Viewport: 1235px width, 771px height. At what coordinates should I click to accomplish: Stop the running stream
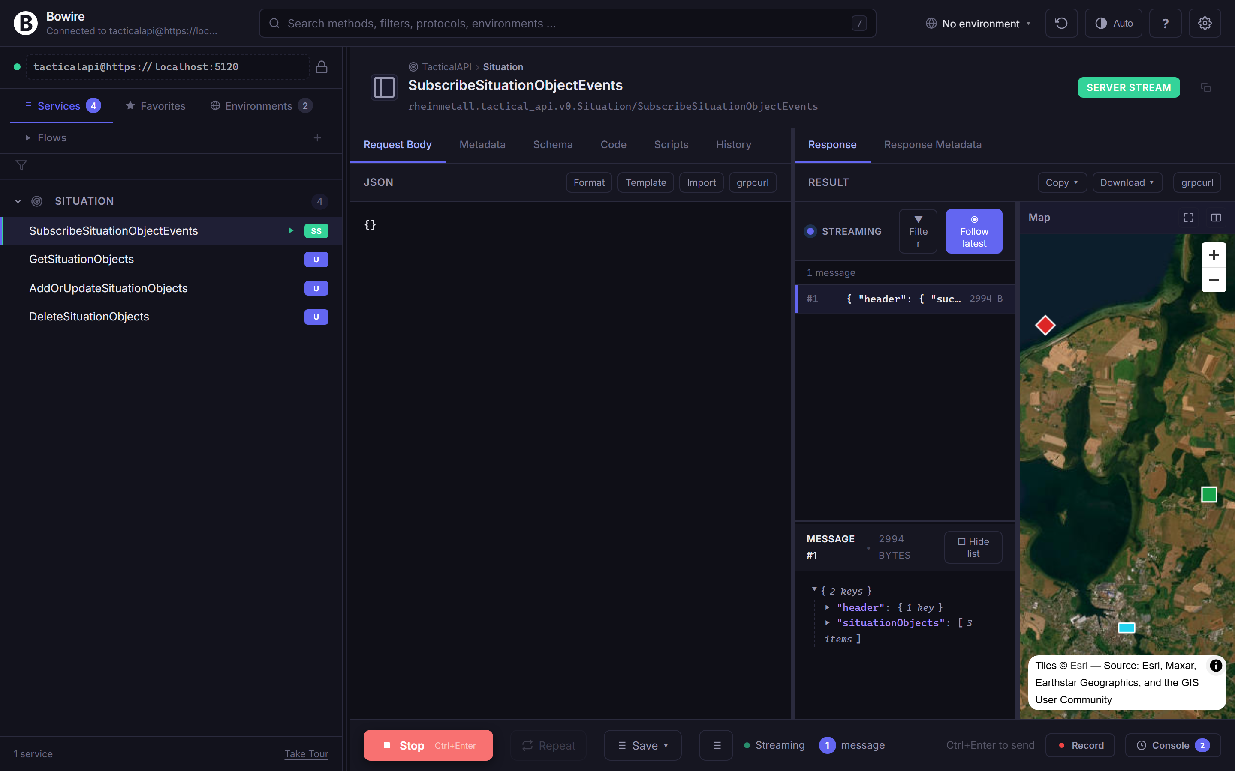pos(428,745)
